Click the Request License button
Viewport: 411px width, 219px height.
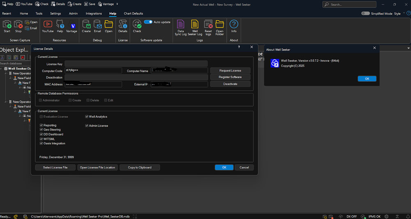(x=231, y=71)
